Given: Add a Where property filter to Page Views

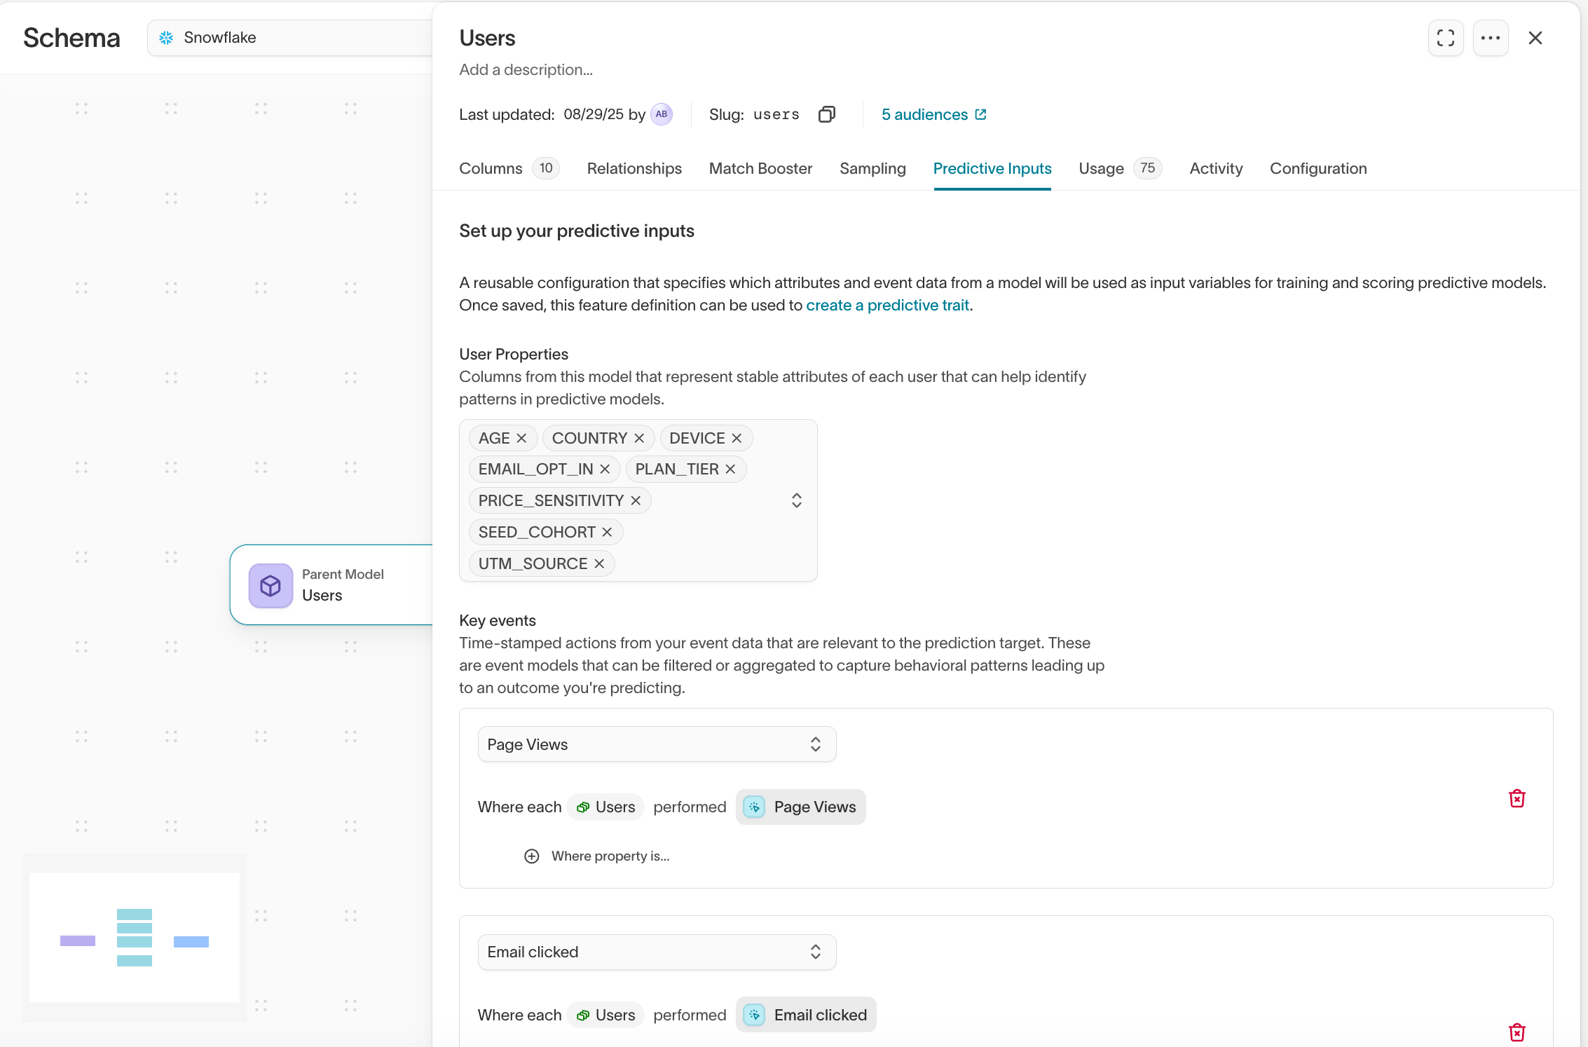Looking at the screenshot, I should [x=597, y=856].
